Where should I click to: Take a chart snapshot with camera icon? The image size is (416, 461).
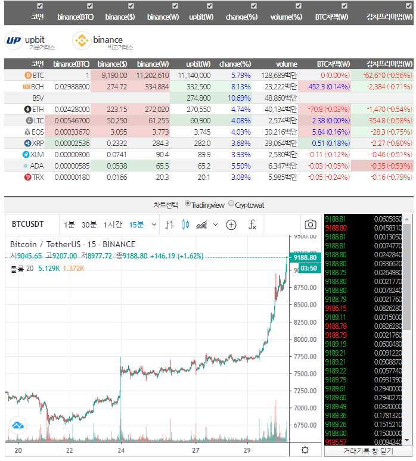(311, 225)
